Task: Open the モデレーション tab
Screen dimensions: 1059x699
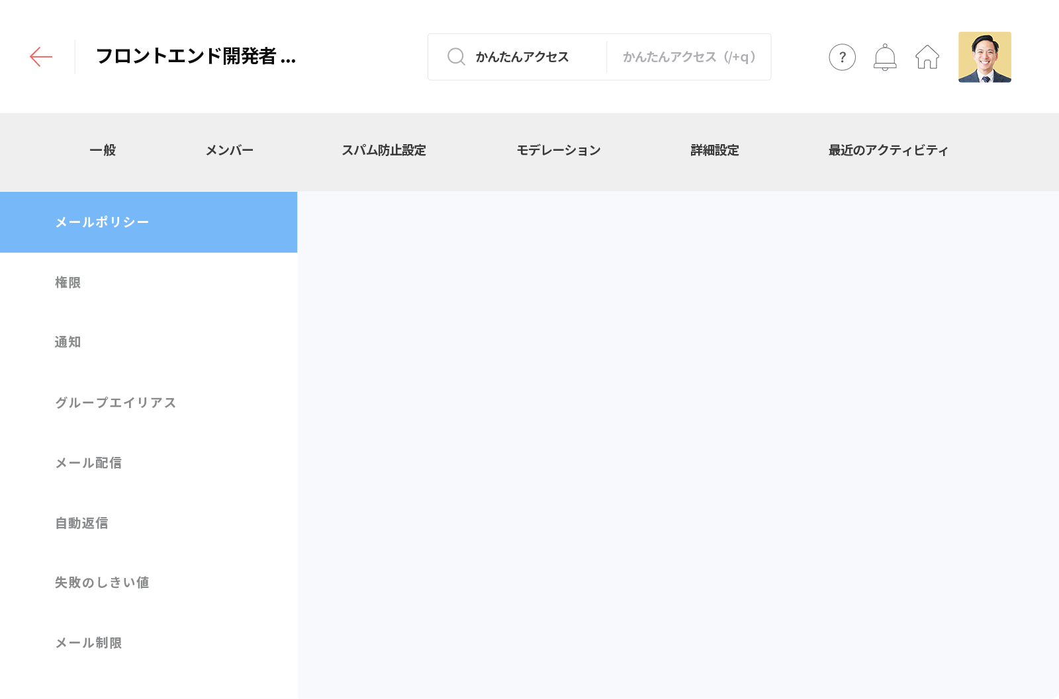Action: click(x=559, y=151)
